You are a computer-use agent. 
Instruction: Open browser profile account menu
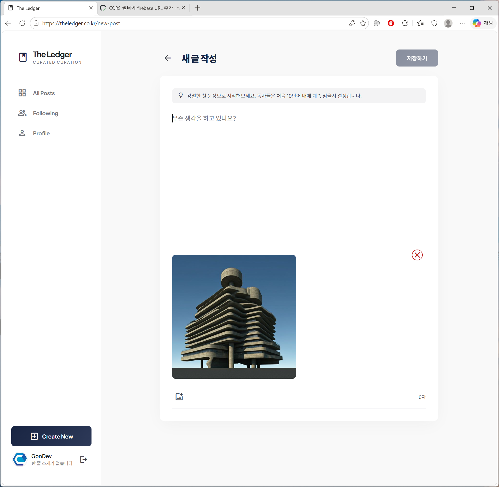pyautogui.click(x=448, y=23)
